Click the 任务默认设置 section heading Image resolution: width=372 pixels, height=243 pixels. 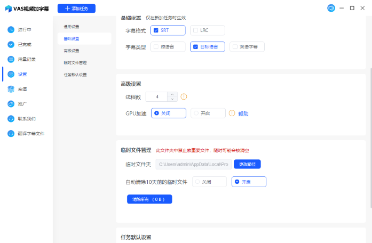[136, 237]
